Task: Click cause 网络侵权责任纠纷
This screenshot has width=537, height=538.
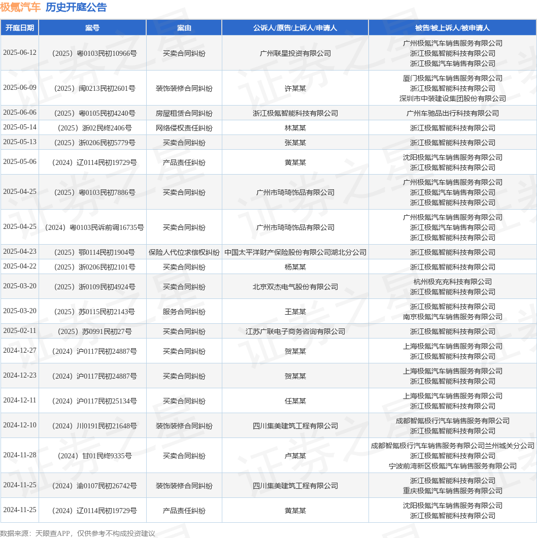Action: click(184, 128)
